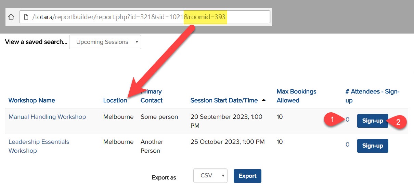Image resolution: width=414 pixels, height=188 pixels.
Task: Open the Manual Handling Workshop link
Action: 47,117
